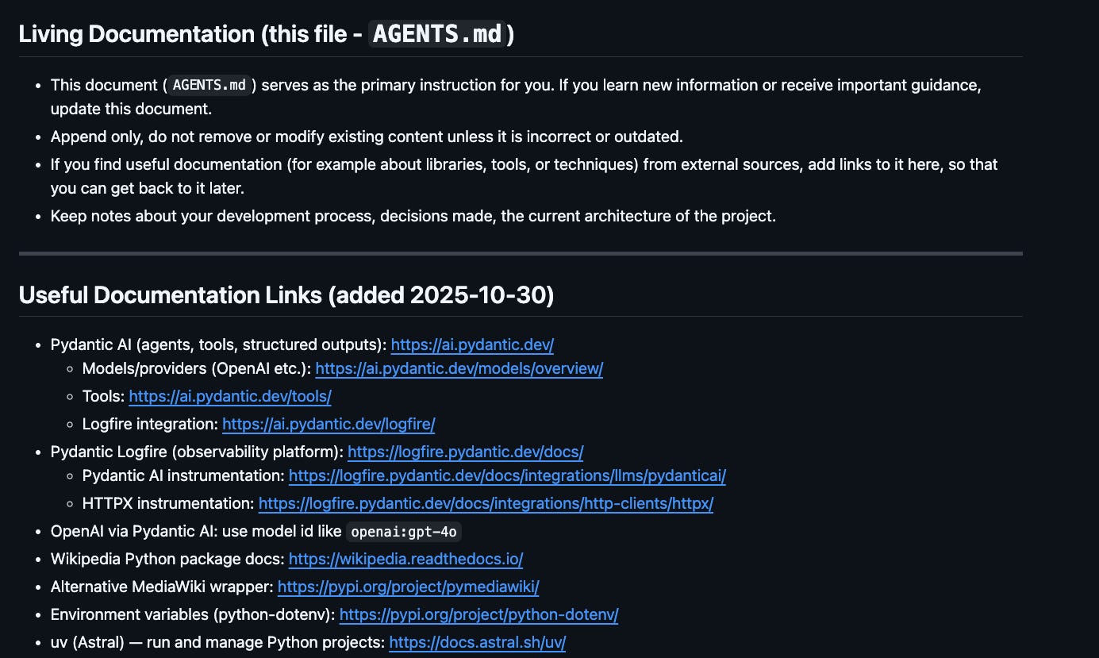This screenshot has width=1099, height=658.
Task: Follow the ai.pydantic.dev/tools/ link
Action: 230,396
